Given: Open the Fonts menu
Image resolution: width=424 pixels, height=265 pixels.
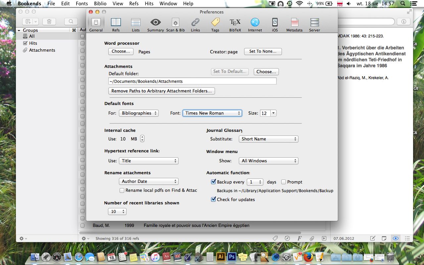Looking at the screenshot, I should click(x=81, y=4).
